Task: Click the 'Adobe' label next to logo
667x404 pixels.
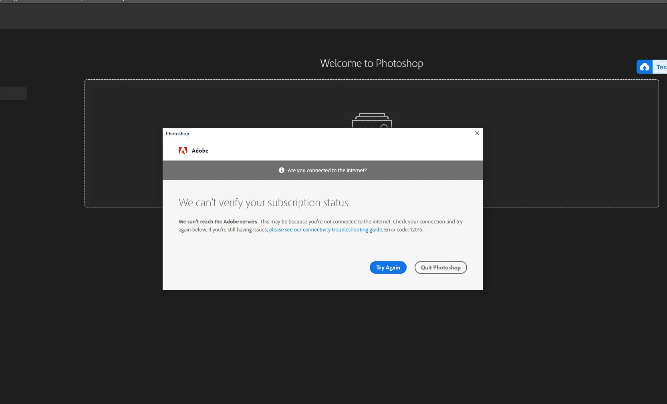Action: [x=200, y=151]
